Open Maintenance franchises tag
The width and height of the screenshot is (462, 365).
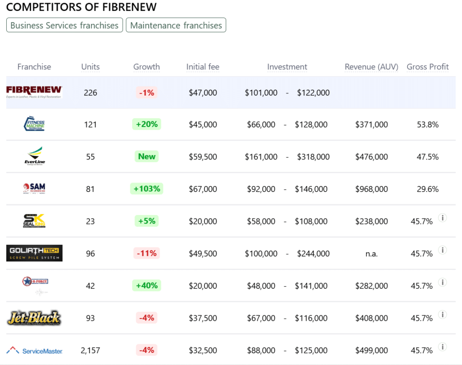pyautogui.click(x=176, y=25)
